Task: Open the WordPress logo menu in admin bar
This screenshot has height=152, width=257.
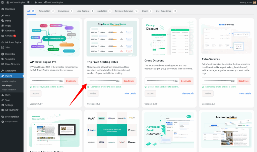Action: click(3, 2)
